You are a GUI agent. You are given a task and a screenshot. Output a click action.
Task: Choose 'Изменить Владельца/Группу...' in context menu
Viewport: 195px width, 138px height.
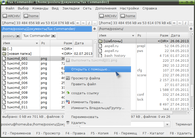(x=98, y=108)
